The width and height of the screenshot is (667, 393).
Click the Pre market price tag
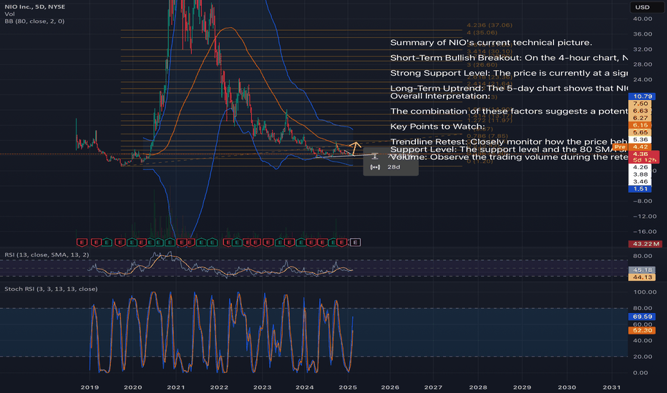[x=620, y=146]
